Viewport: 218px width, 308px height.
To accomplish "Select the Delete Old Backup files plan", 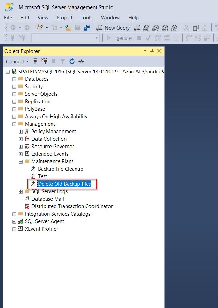I will pyautogui.click(x=64, y=184).
